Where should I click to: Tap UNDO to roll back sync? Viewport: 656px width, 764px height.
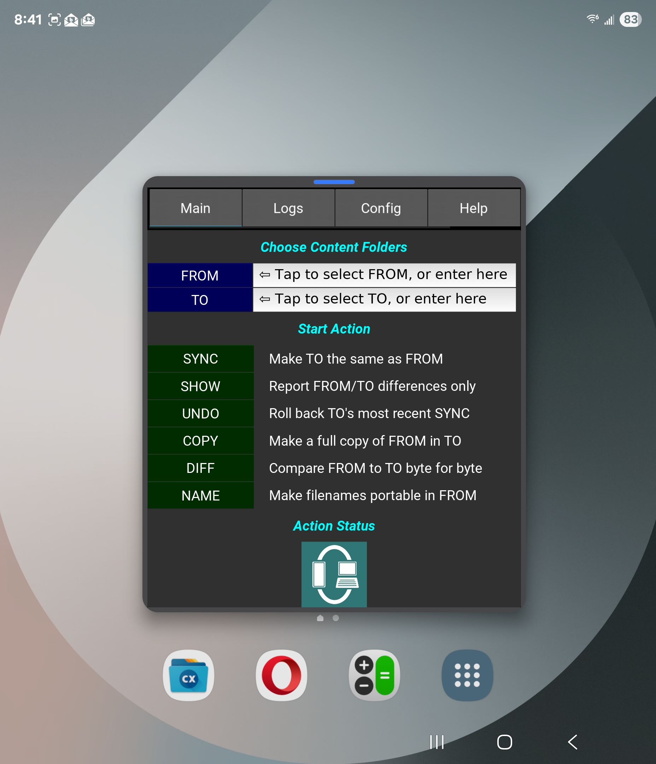click(200, 413)
